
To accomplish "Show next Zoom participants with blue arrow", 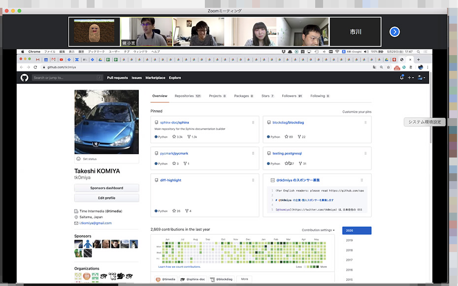I will tap(394, 32).
